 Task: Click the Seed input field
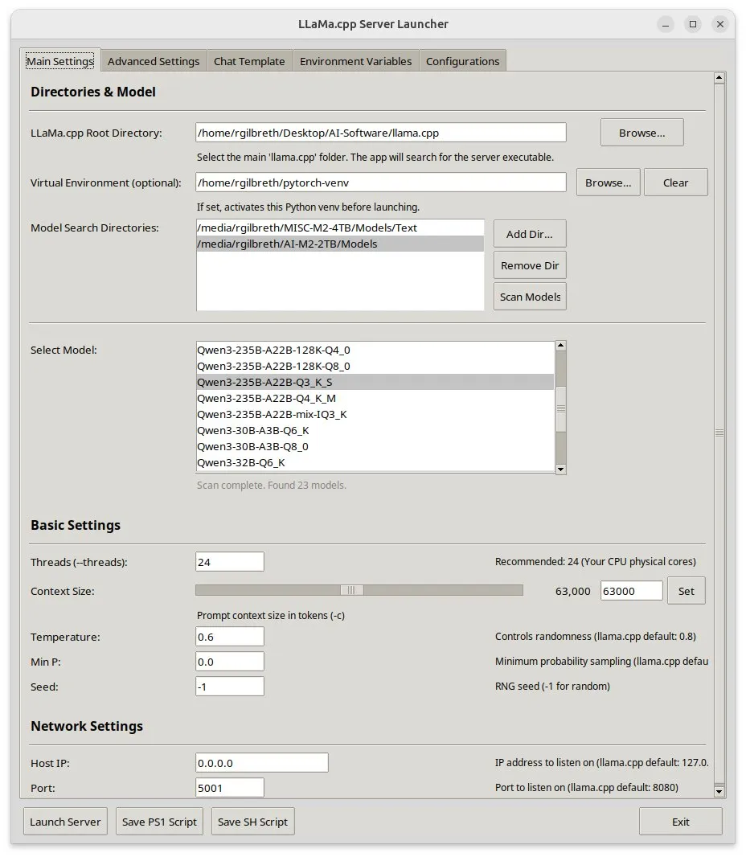tap(230, 687)
